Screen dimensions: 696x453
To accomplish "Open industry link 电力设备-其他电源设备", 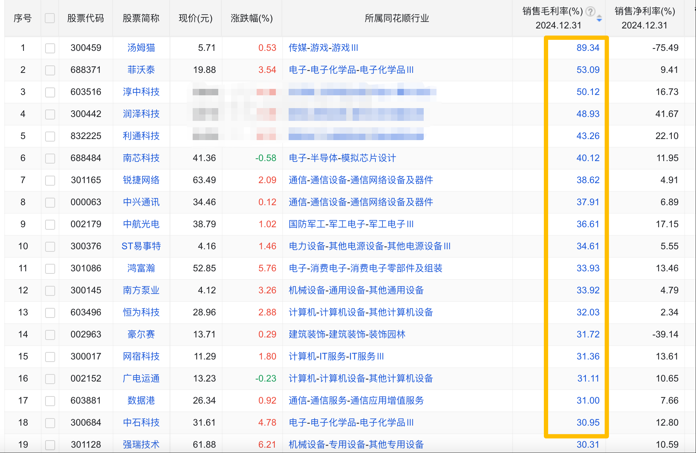I will click(x=369, y=246).
